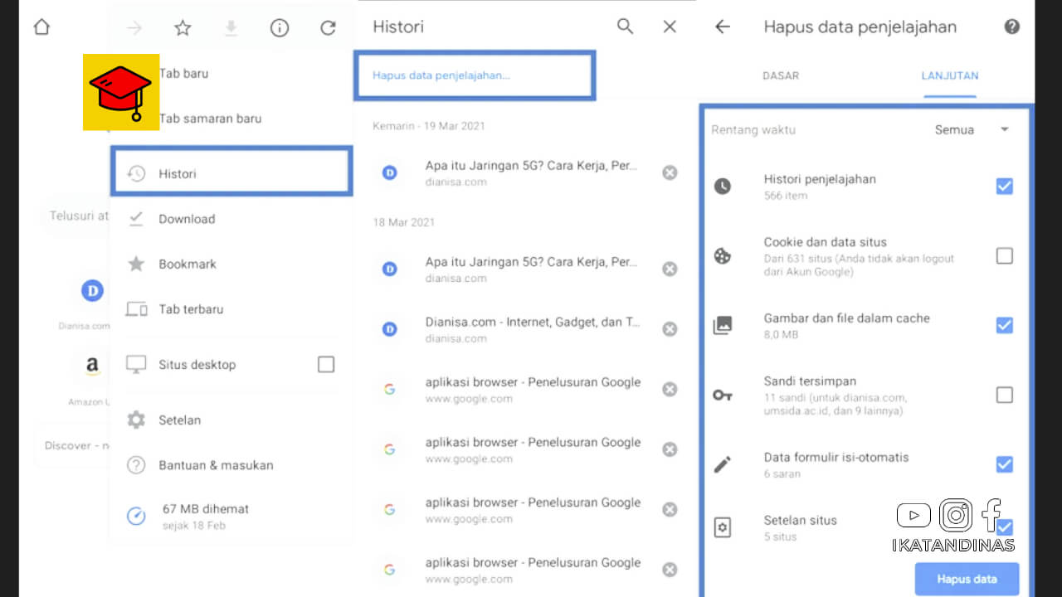The height and width of the screenshot is (597, 1062).
Task: Search history with magnifier icon
Action: point(625,27)
